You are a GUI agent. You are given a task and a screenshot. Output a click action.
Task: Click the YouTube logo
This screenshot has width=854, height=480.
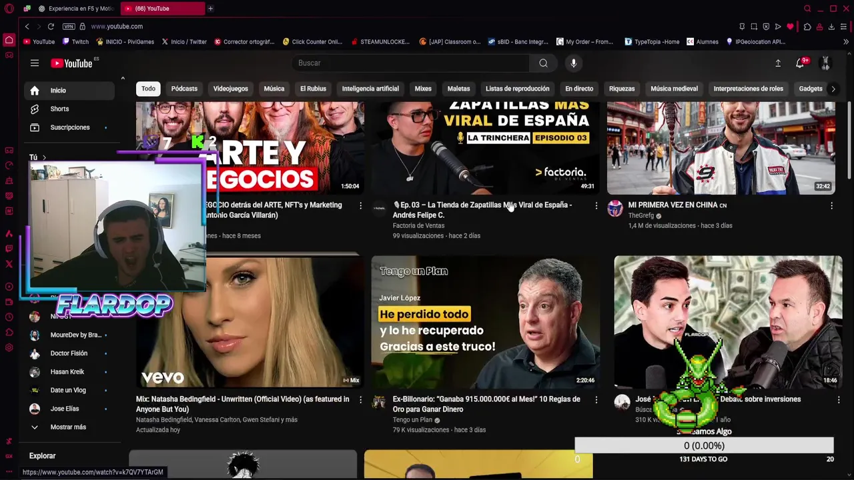[72, 63]
